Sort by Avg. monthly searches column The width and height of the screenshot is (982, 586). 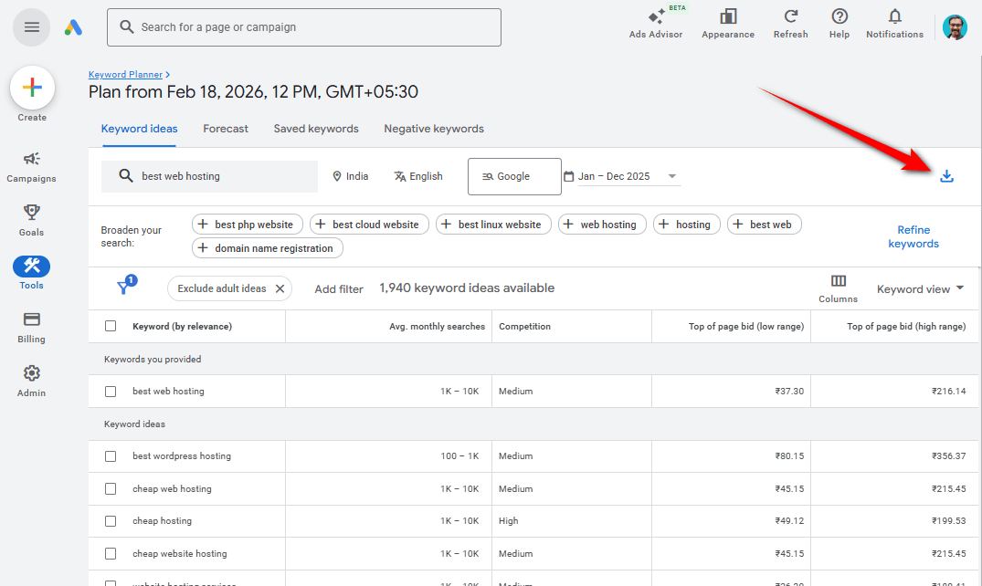coord(437,326)
